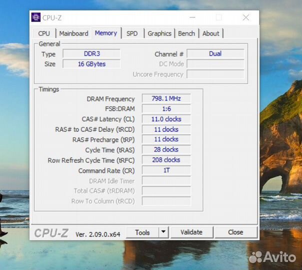This screenshot has height=270, width=302.
Task: Click the DRAM Frequency value field
Action: click(x=166, y=98)
